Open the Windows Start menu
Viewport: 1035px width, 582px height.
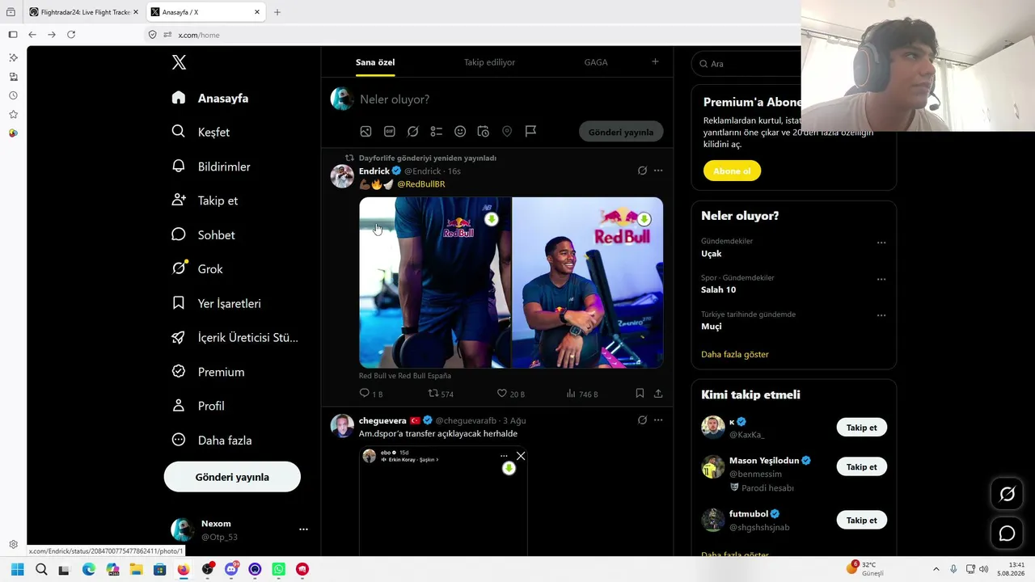17,569
